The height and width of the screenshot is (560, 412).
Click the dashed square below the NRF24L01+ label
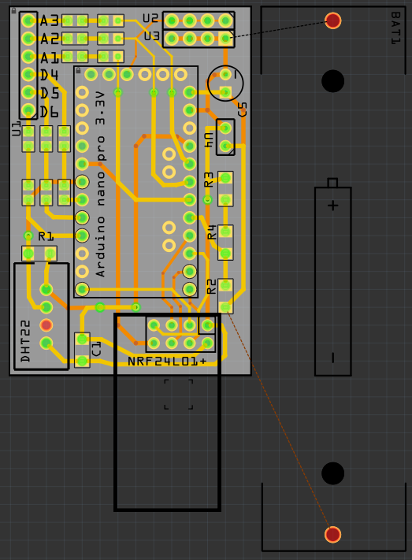178,395
